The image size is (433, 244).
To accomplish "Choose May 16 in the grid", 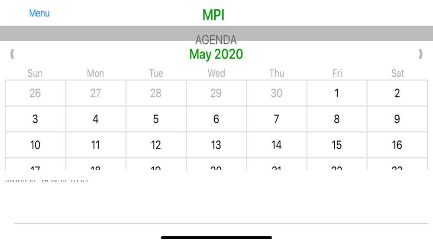I will (397, 145).
